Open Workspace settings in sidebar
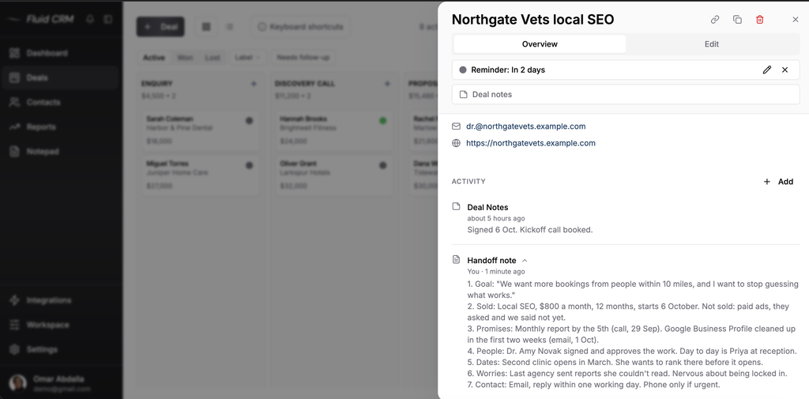This screenshot has width=809, height=399. [x=61, y=326]
